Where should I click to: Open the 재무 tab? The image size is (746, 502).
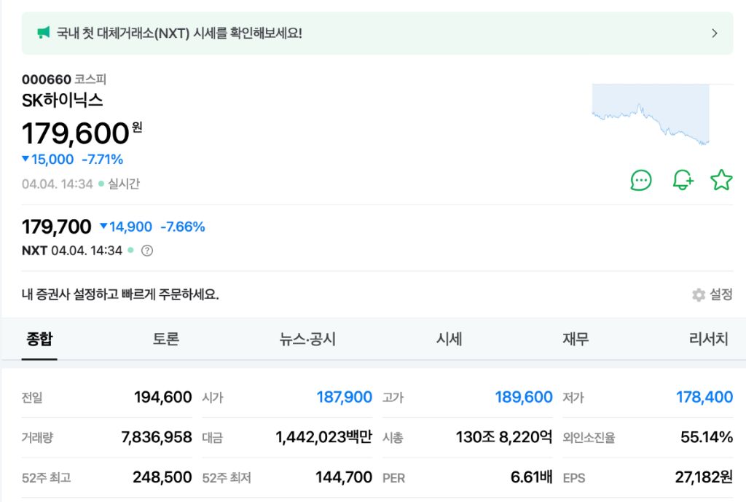pos(576,339)
